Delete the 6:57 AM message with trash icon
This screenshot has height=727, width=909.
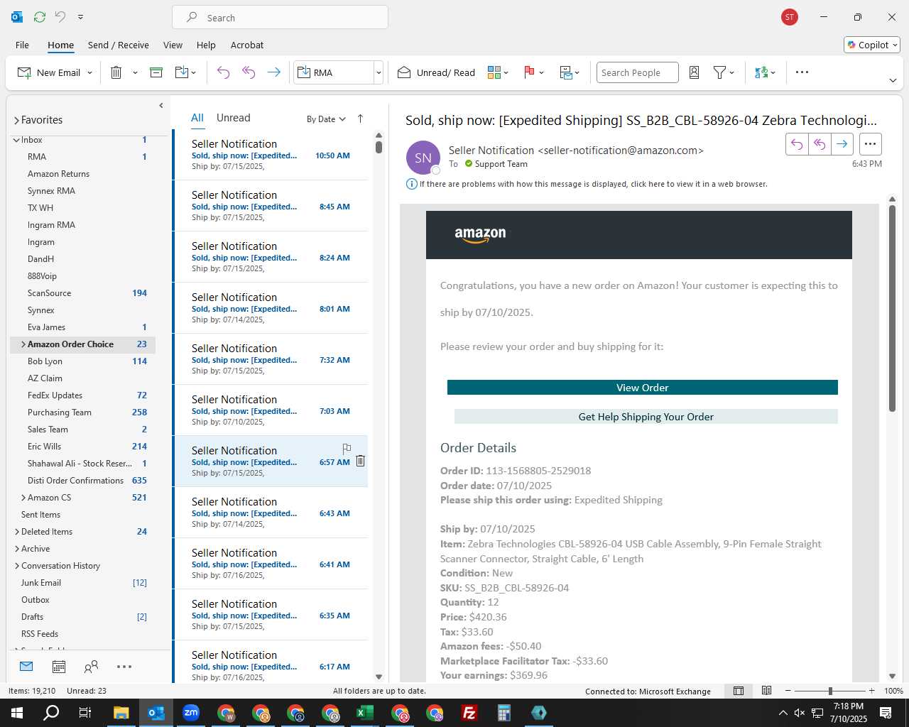click(x=360, y=461)
